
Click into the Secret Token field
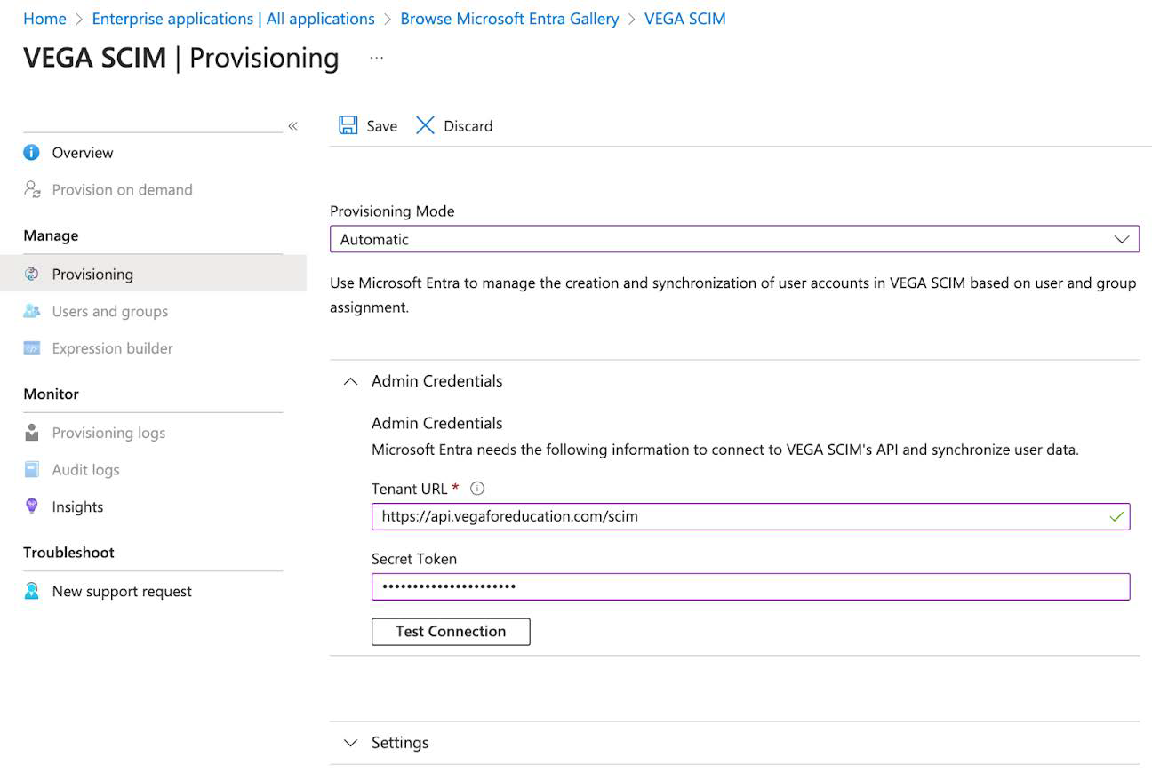750,586
